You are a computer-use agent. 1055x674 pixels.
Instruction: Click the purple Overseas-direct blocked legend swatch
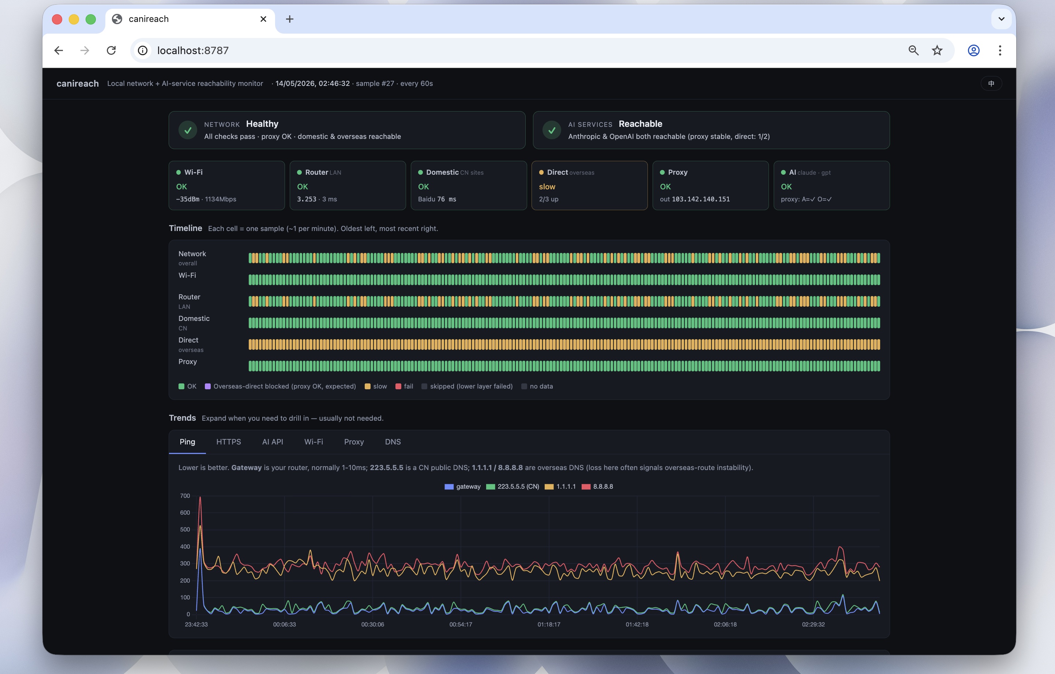pos(208,386)
